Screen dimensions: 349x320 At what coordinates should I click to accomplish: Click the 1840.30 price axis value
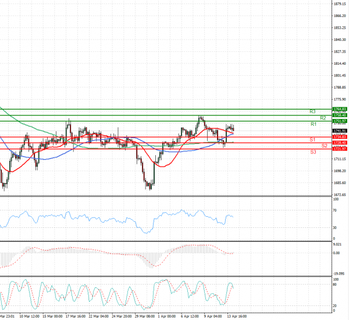pyautogui.click(x=340, y=40)
